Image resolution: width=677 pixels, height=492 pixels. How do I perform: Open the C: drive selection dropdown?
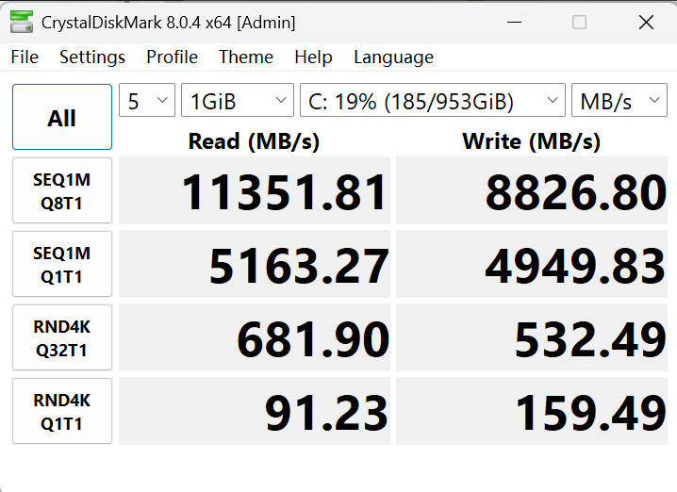point(432,102)
